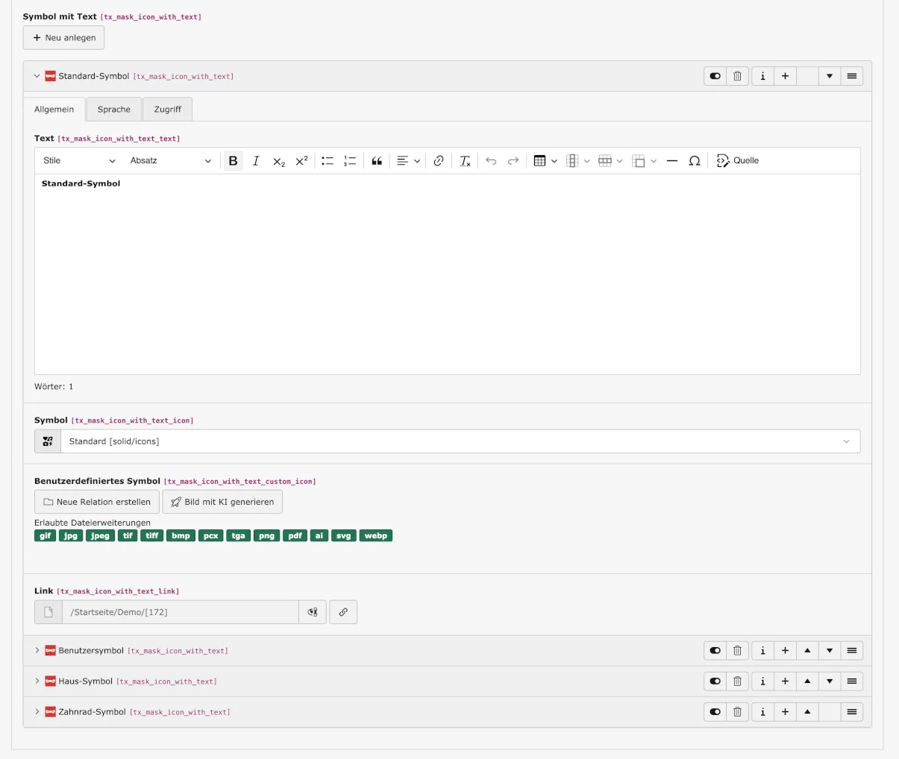Insert a special character with the Omega icon
The height and width of the screenshot is (759, 899).
pyautogui.click(x=695, y=160)
